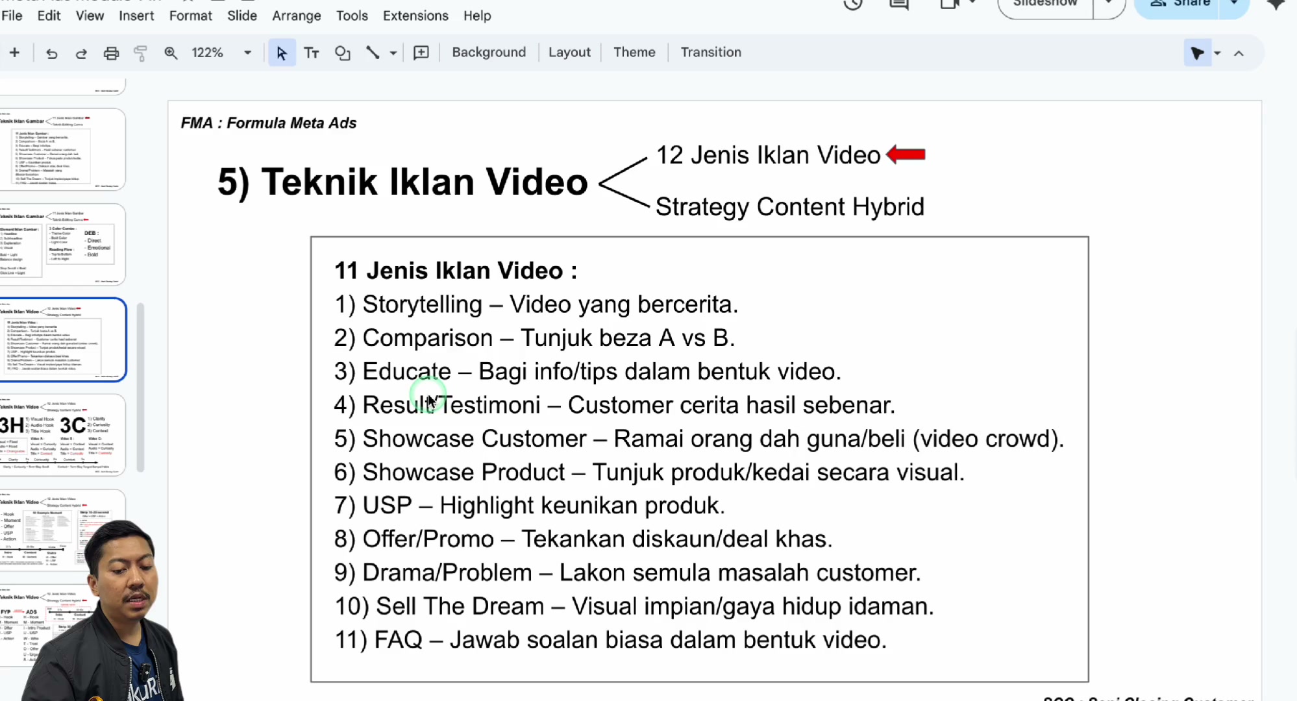Open the Format menu
Screen dimensions: 1297x701
(x=190, y=16)
